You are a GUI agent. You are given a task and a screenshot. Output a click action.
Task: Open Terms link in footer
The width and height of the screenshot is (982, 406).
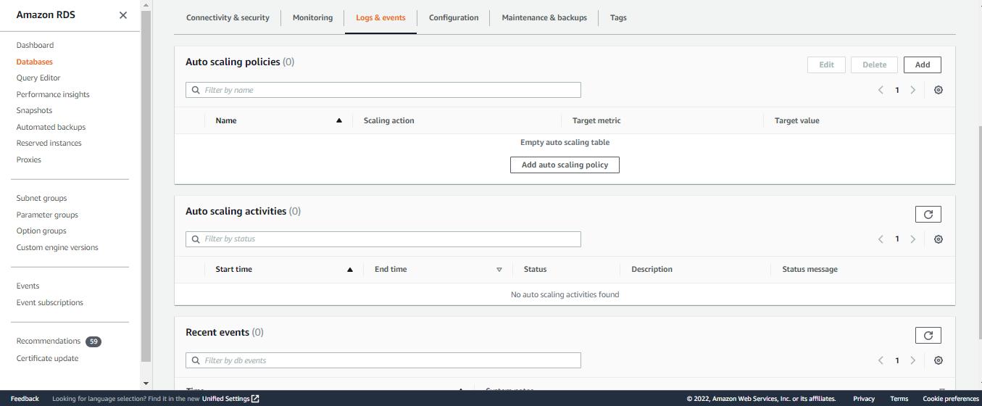tap(899, 399)
